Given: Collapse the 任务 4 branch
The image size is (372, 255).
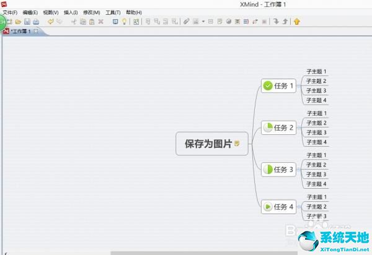Looking at the screenshot, I should 298,207.
